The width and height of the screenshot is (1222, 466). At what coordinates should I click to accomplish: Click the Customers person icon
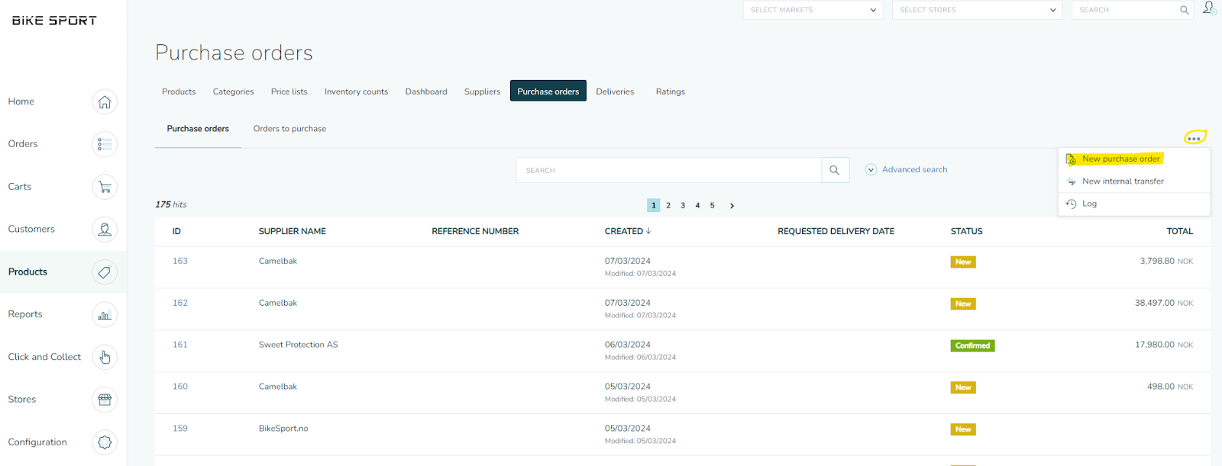(x=105, y=230)
